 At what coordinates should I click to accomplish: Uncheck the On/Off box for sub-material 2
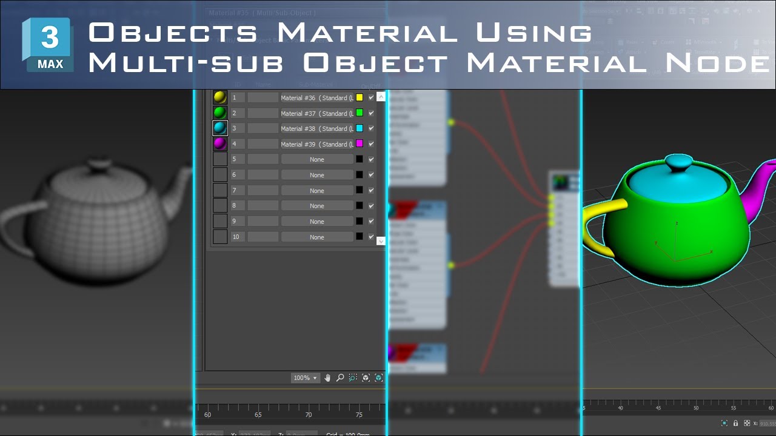pyautogui.click(x=371, y=113)
